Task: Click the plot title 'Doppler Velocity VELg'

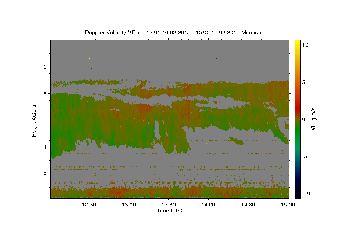Action: [114, 32]
